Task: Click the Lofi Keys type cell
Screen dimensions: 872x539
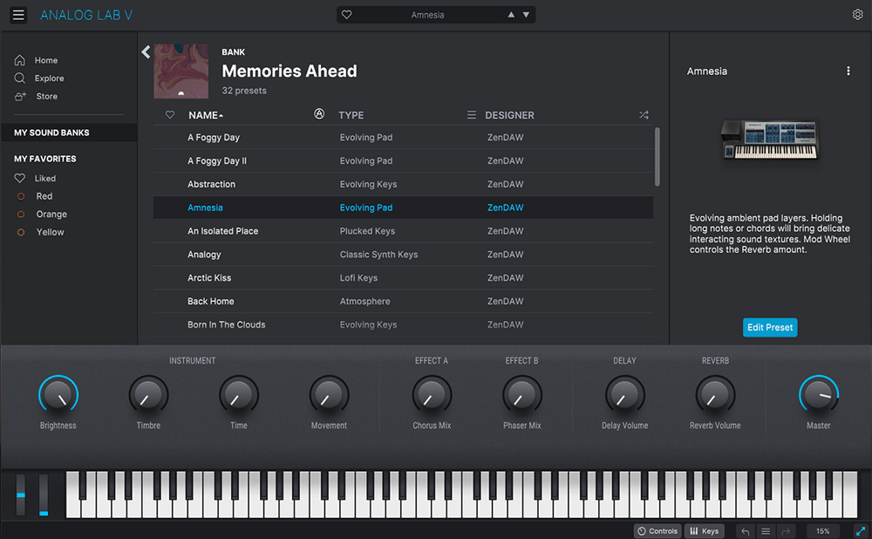Action: pos(358,277)
